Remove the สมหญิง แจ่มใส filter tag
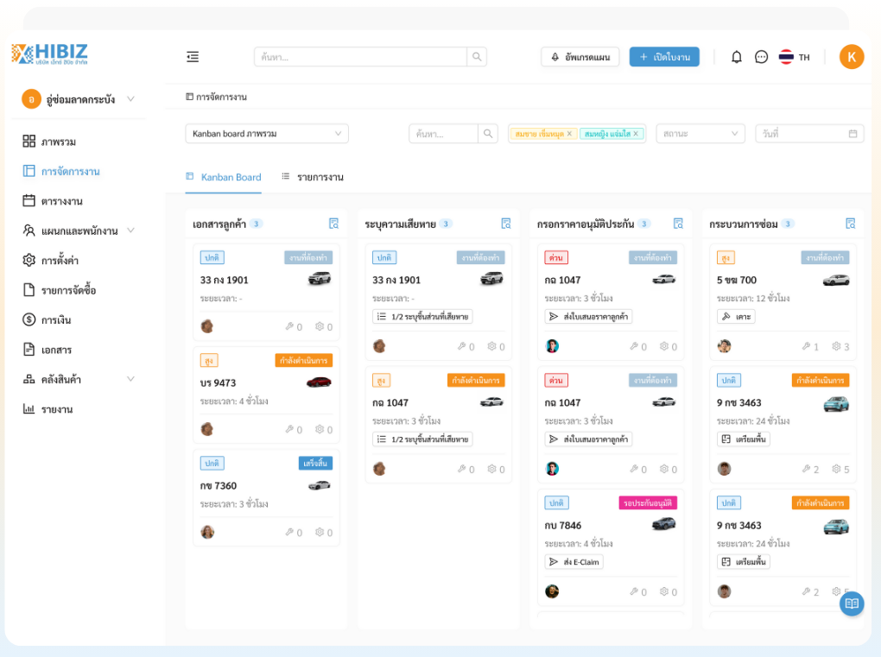This screenshot has height=657, width=881. (636, 134)
